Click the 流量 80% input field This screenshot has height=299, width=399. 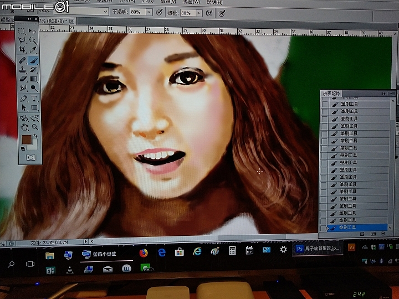point(188,13)
